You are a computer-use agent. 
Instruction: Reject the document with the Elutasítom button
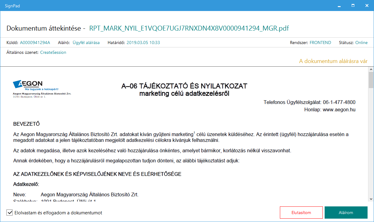tap(301, 213)
